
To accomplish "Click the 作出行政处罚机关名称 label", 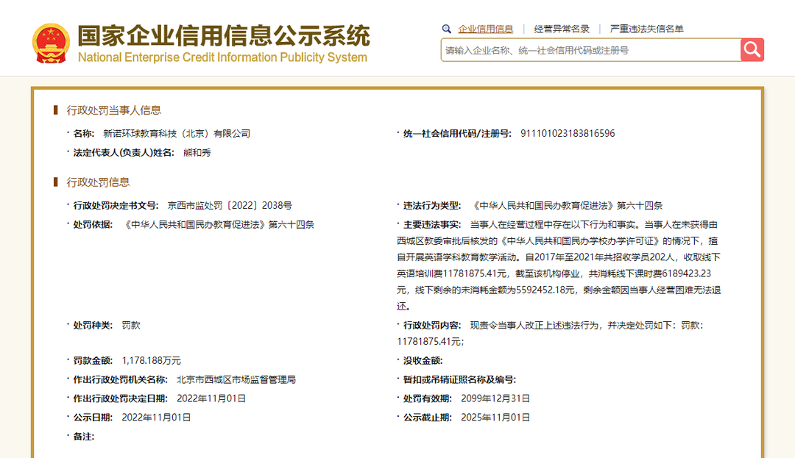I will [120, 379].
